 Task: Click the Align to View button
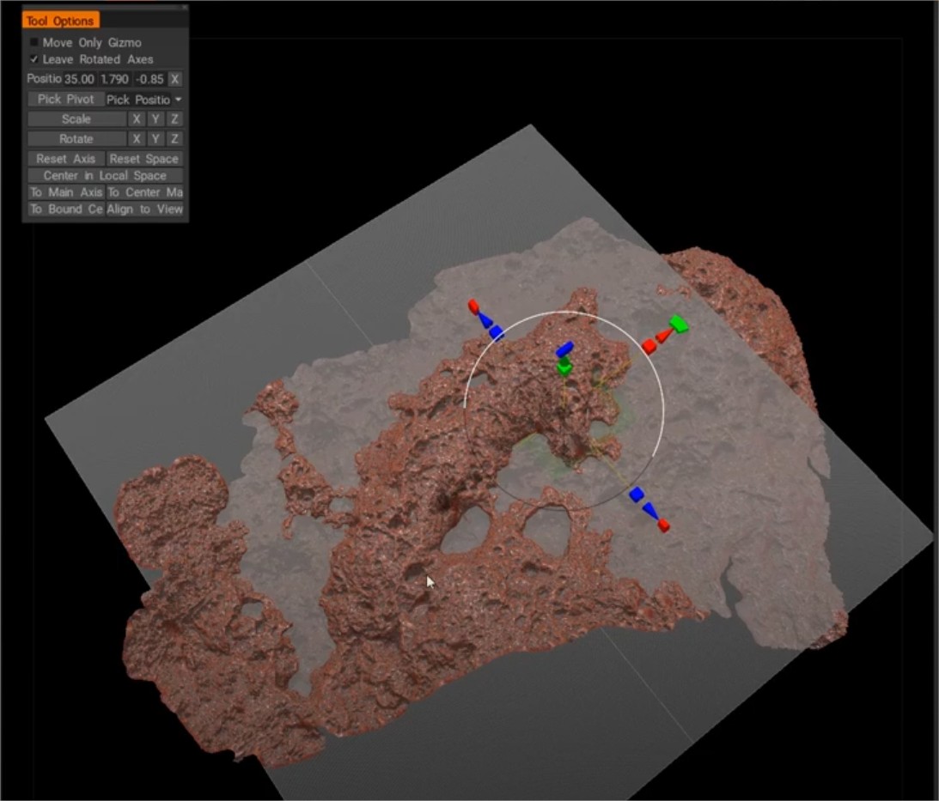click(x=144, y=209)
